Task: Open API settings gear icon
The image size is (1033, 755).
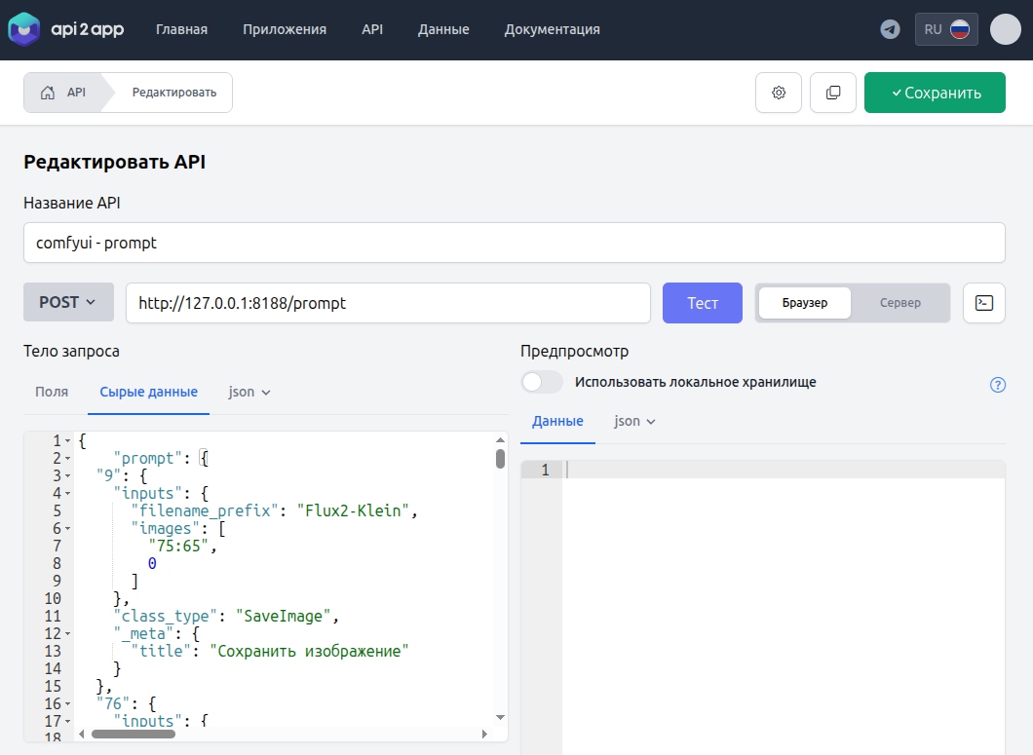Action: click(x=779, y=93)
